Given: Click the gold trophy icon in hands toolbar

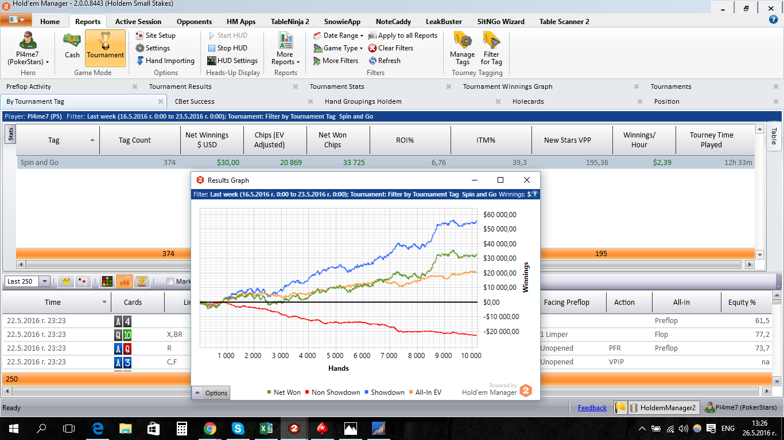Looking at the screenshot, I should 141,281.
